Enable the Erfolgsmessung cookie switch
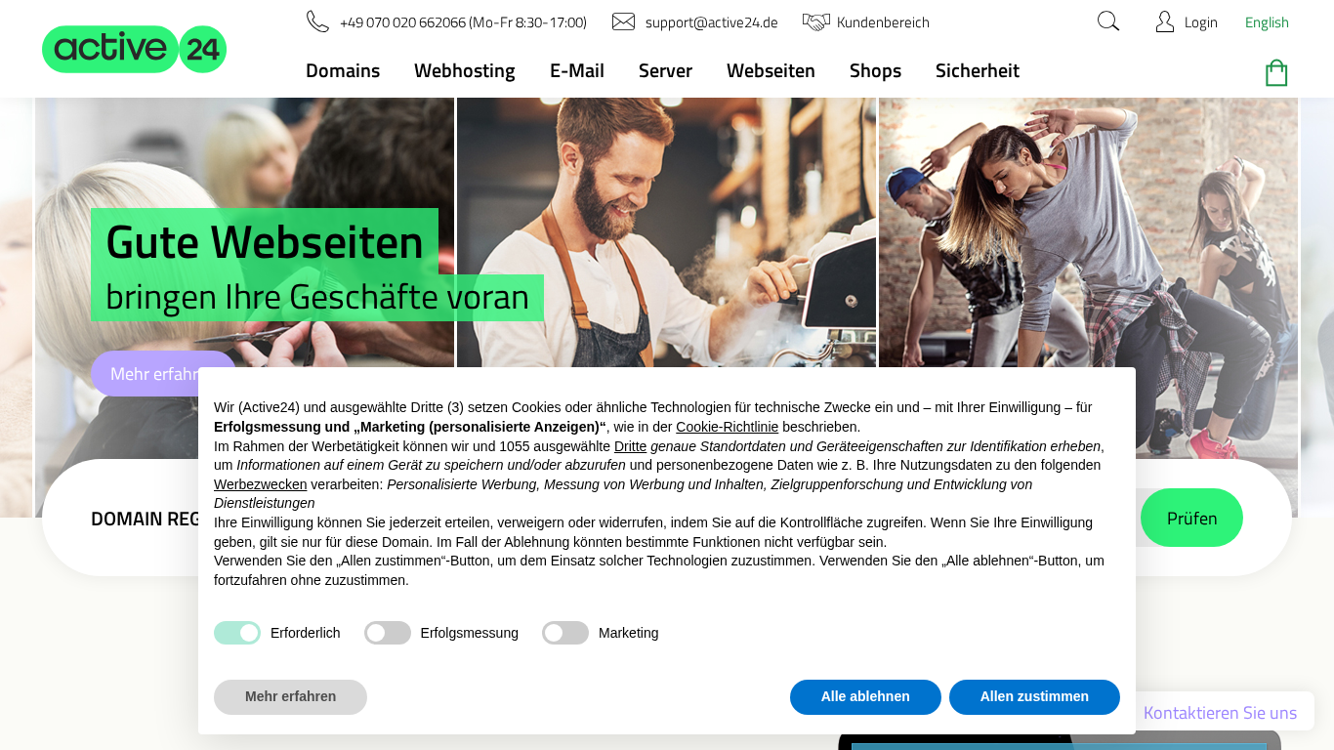The image size is (1334, 750). [x=388, y=633]
